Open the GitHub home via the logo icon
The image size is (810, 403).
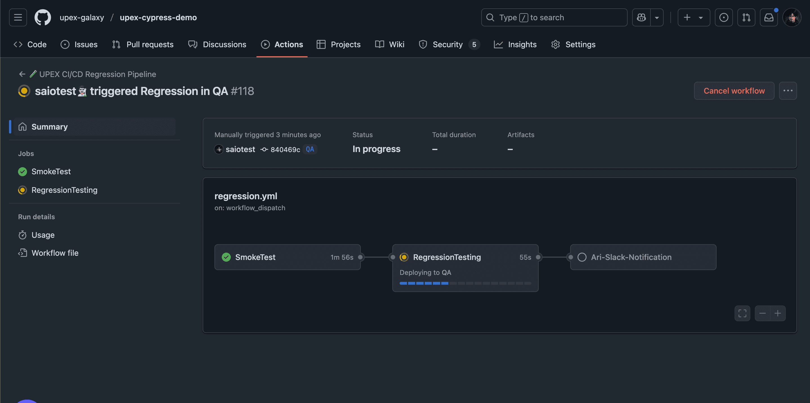(43, 17)
